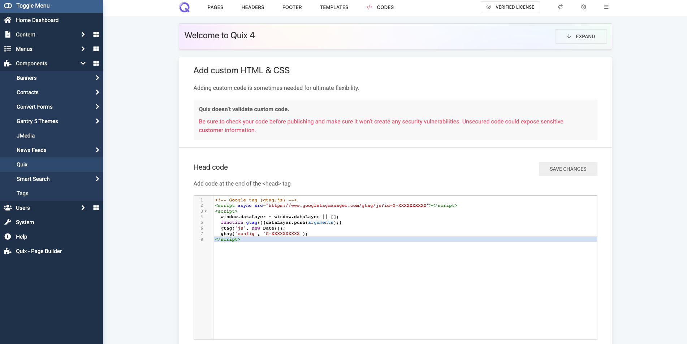Viewport: 687px width, 344px height.
Task: Click 'Quix doesn't validate custom code.' text
Action: point(244,109)
